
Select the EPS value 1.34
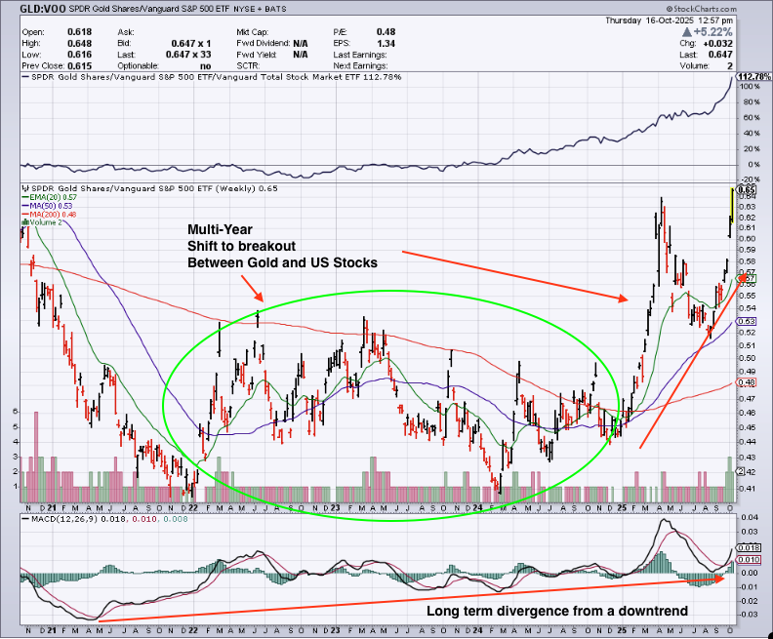click(x=386, y=43)
